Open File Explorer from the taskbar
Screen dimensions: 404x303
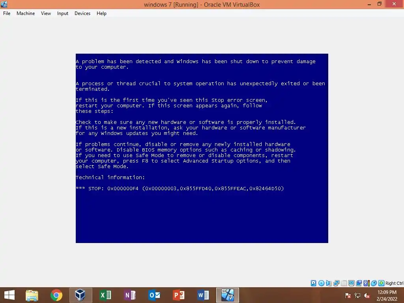point(32,295)
